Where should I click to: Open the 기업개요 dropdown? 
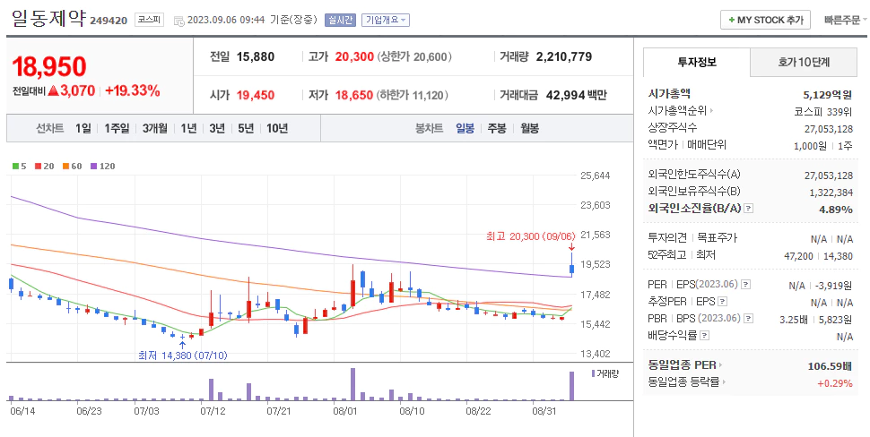pyautogui.click(x=386, y=20)
